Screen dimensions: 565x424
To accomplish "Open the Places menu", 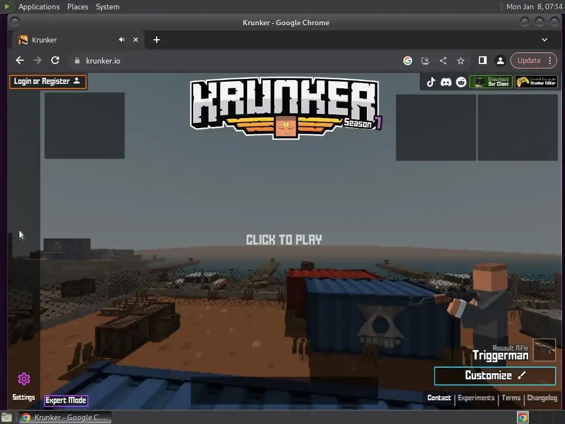I will point(78,7).
